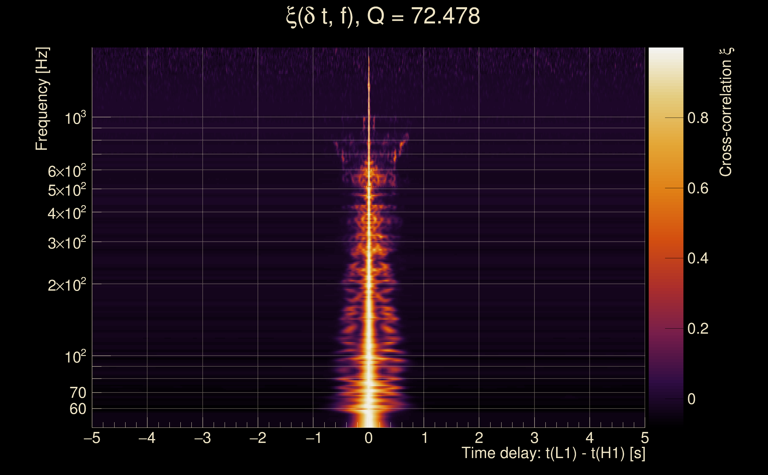The width and height of the screenshot is (768, 475).
Task: Click the 0.8 tick label on the colorbar
Action: tap(698, 118)
